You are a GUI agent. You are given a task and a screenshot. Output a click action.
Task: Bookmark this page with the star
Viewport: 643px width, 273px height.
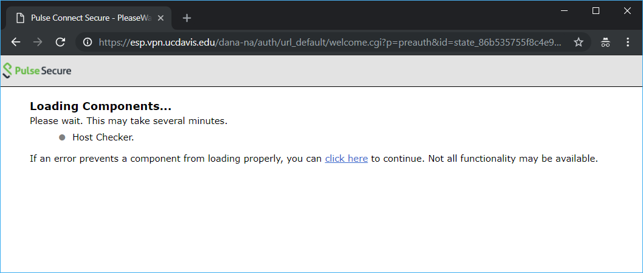point(578,42)
